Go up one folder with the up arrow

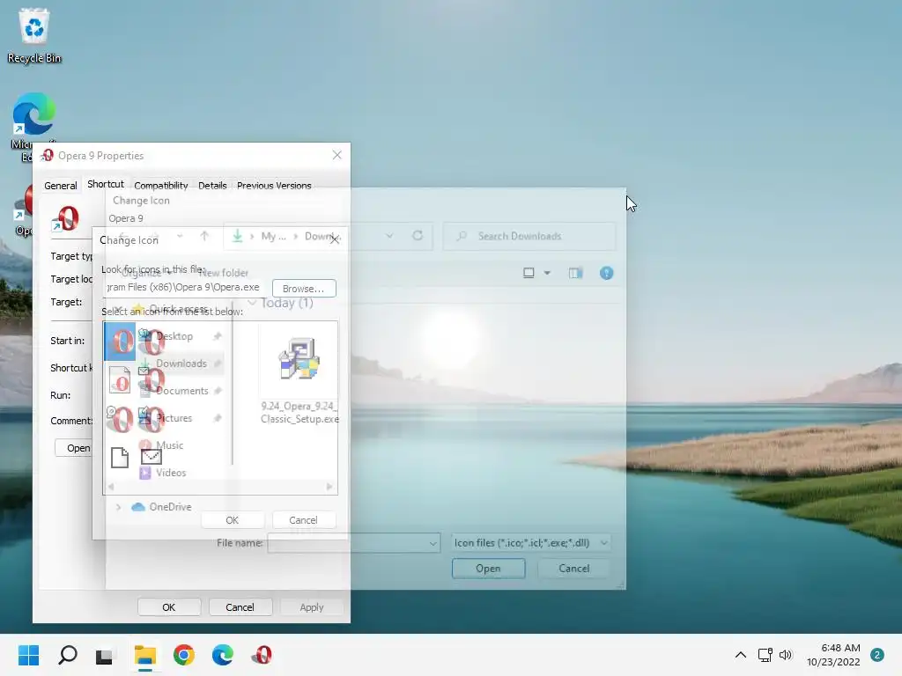tap(204, 236)
